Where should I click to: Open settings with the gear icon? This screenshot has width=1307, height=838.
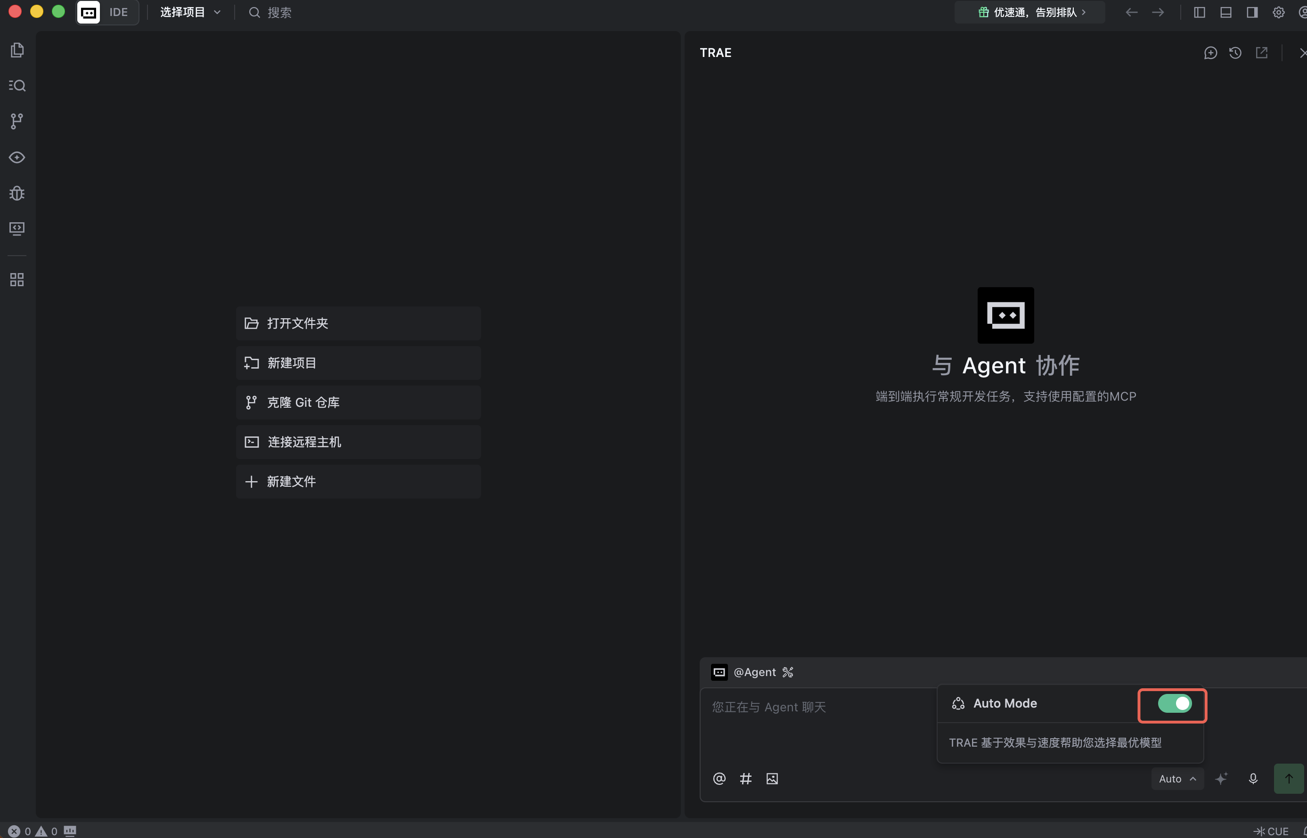click(1278, 12)
